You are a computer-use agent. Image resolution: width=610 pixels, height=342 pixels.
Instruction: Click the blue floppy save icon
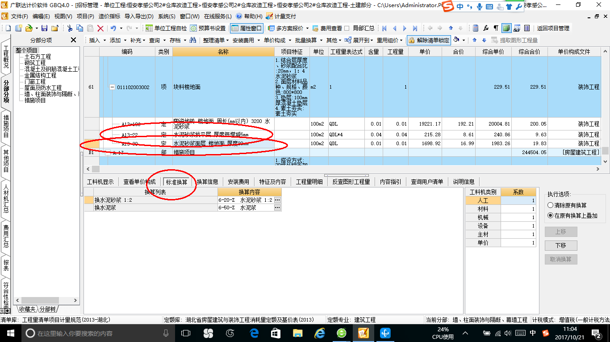click(x=44, y=28)
